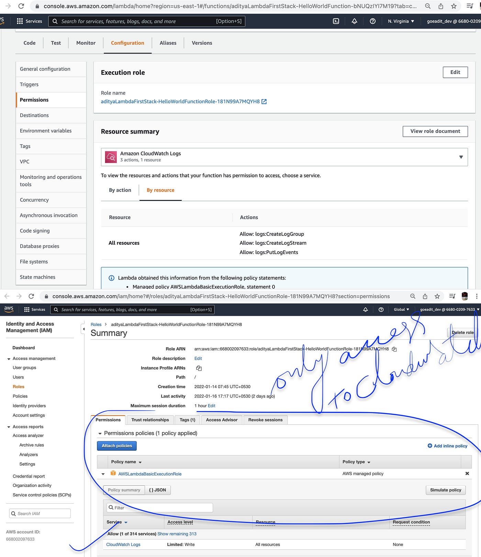The width and height of the screenshot is (481, 557).
Task: Click Attach policies button
Action: tap(117, 446)
